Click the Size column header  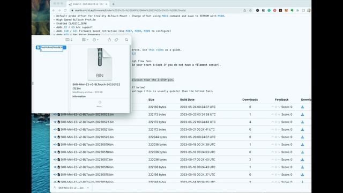151,100
